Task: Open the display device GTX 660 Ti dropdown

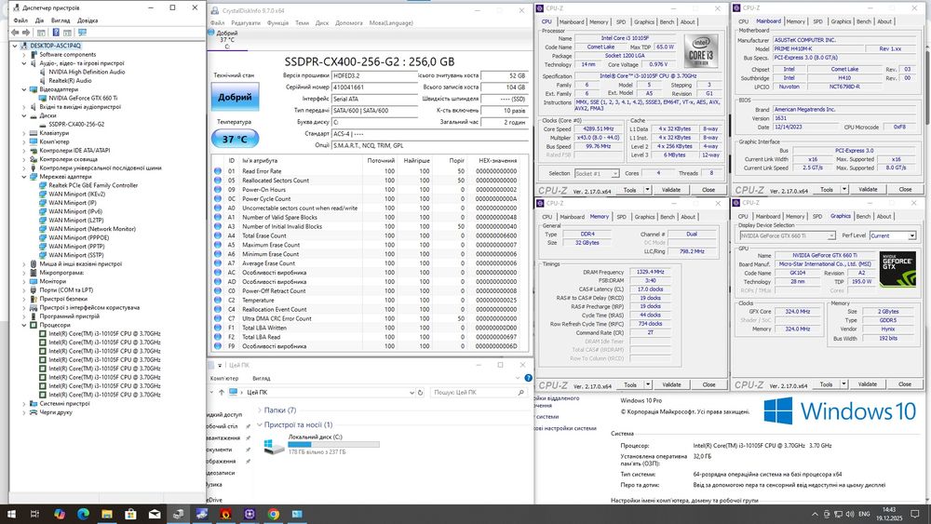Action: tap(788, 235)
